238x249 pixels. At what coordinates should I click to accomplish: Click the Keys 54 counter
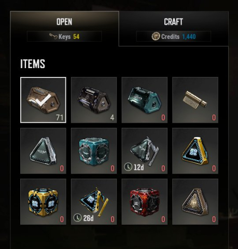click(64, 36)
